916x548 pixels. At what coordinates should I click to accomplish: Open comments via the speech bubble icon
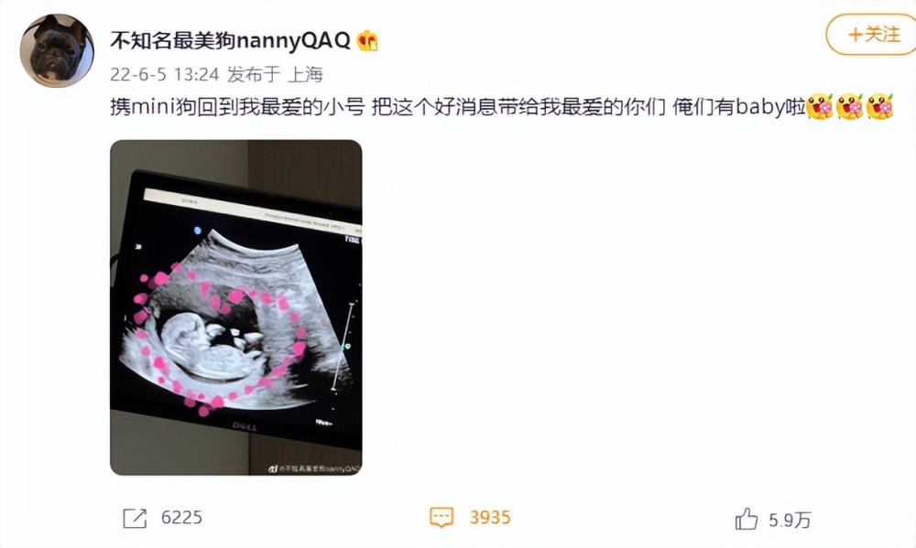(x=442, y=517)
